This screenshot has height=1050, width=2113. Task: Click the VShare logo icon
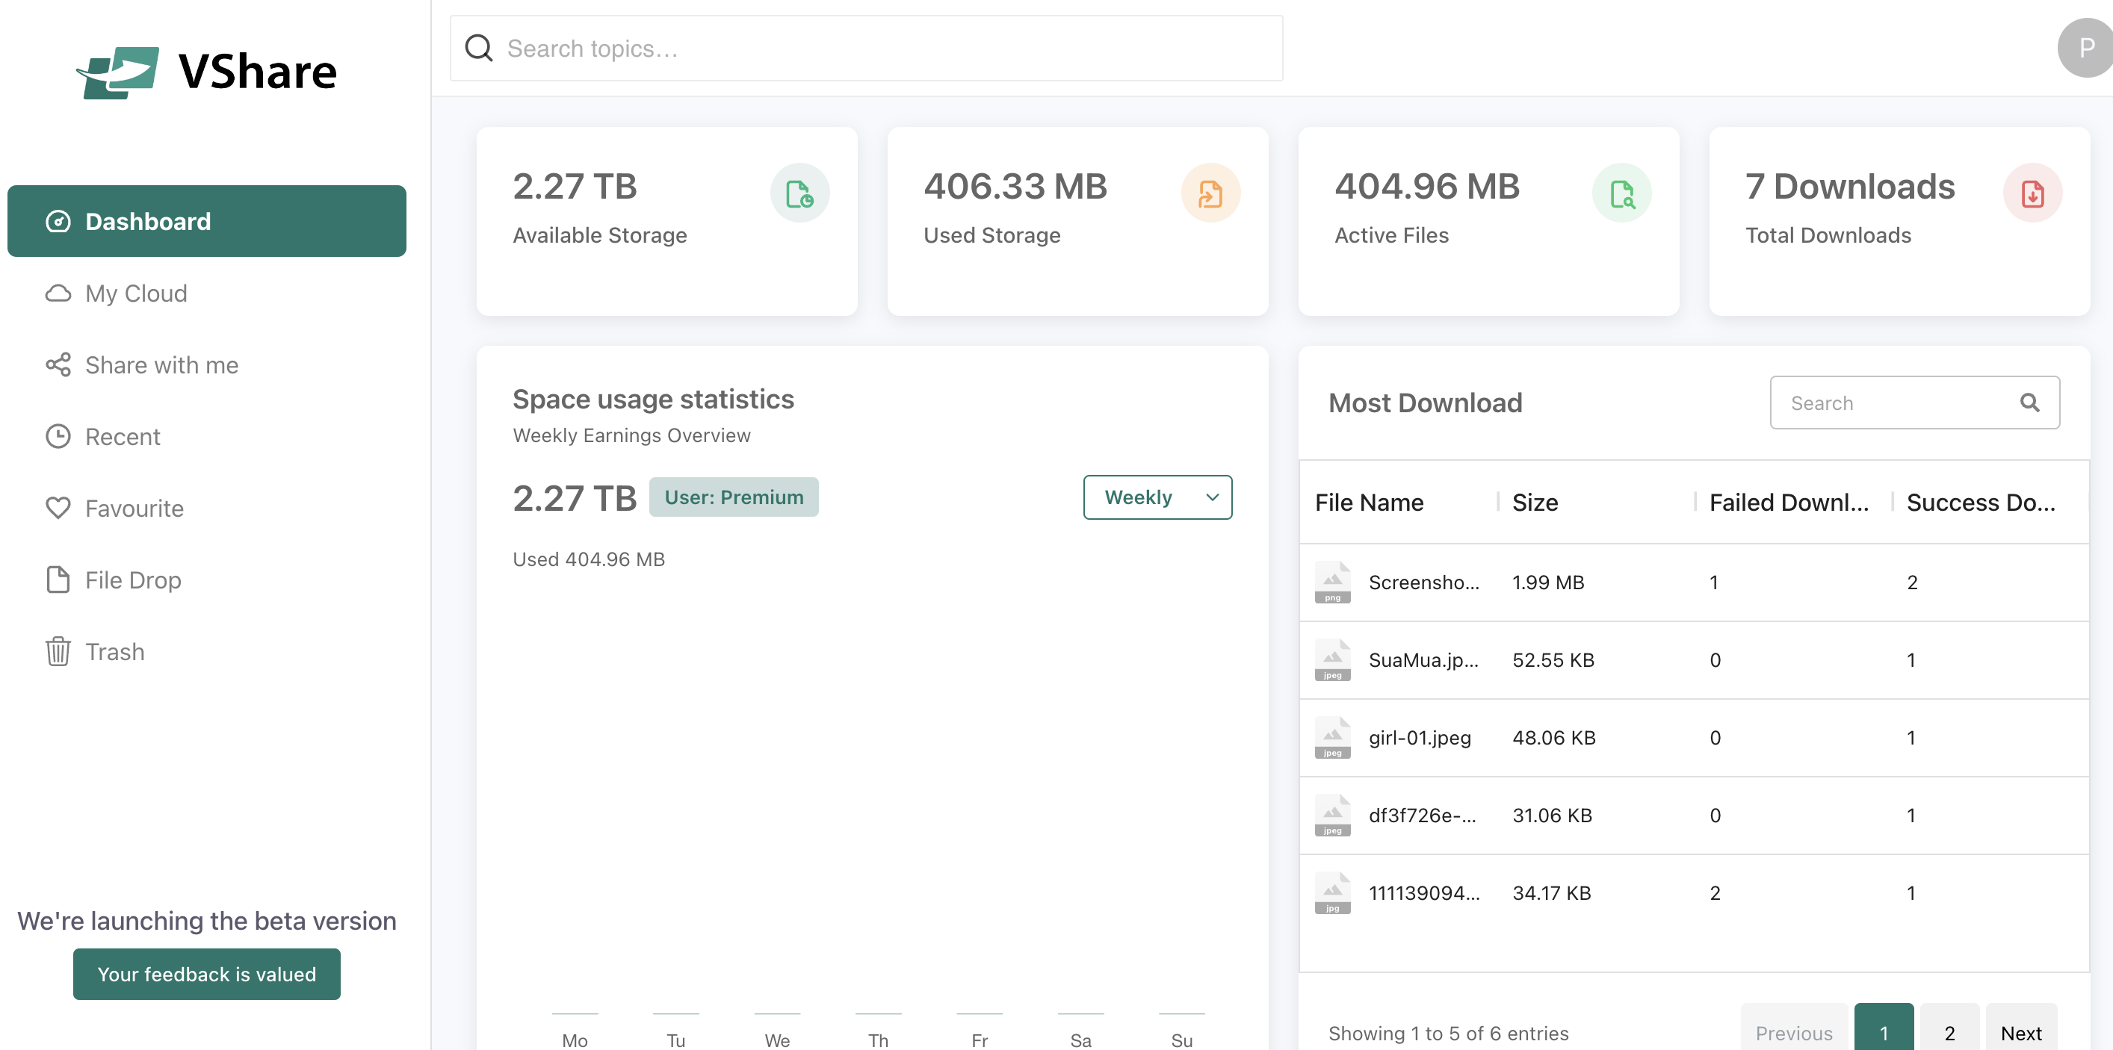tap(118, 72)
